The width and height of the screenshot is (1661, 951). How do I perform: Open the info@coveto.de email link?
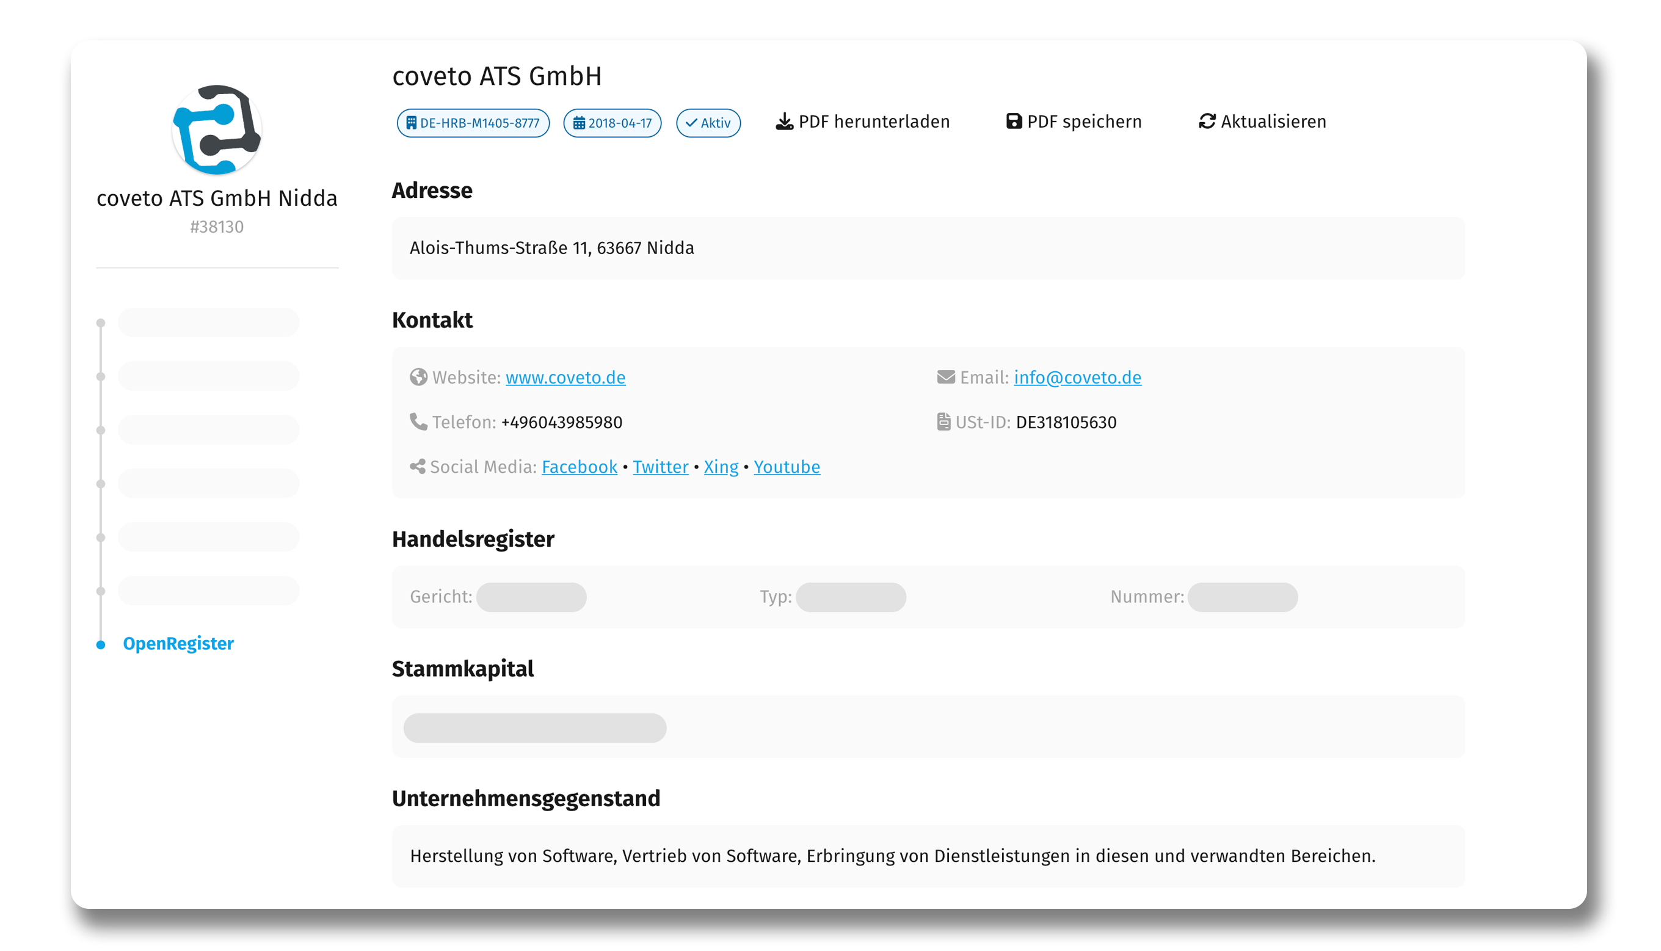click(x=1077, y=377)
